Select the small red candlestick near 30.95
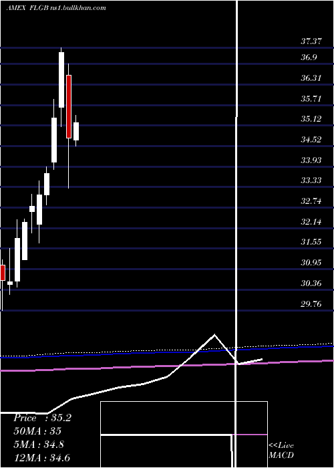The image size is (334, 468). coord(3,273)
